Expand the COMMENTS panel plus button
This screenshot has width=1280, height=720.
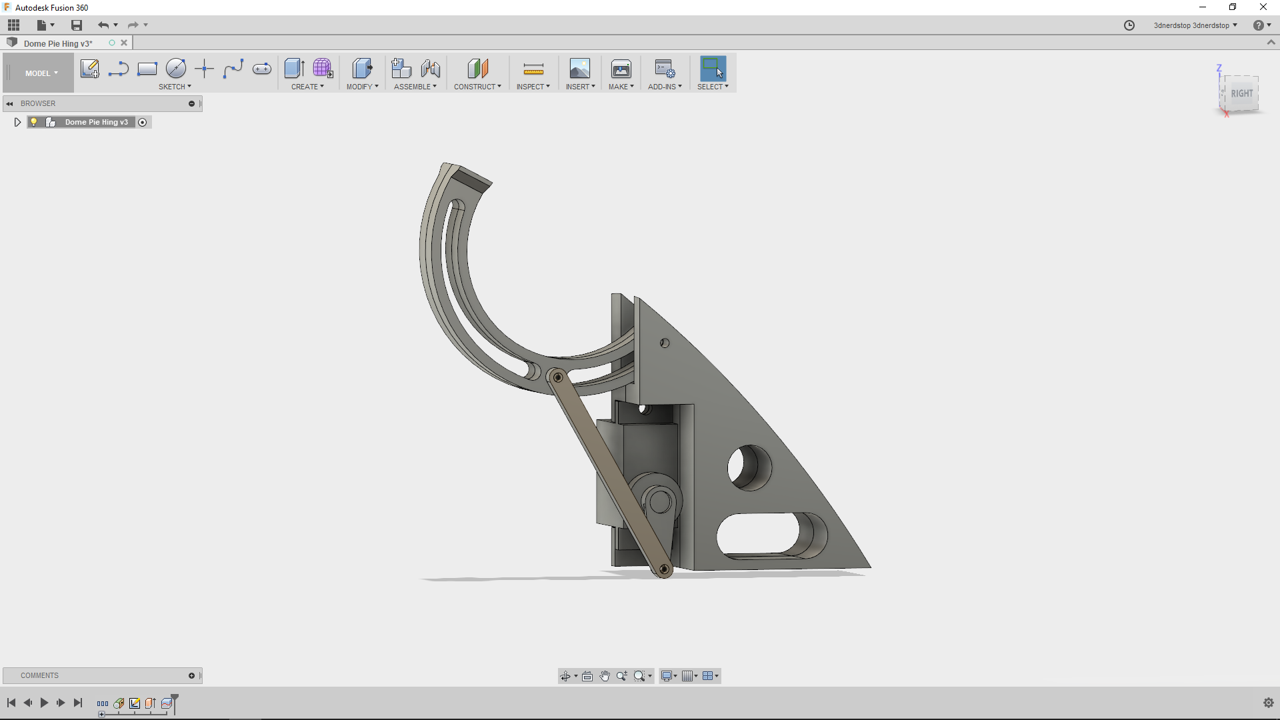pos(191,676)
